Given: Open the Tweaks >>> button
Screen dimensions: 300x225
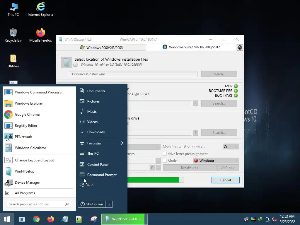Looking at the screenshot, I should tap(190, 168).
